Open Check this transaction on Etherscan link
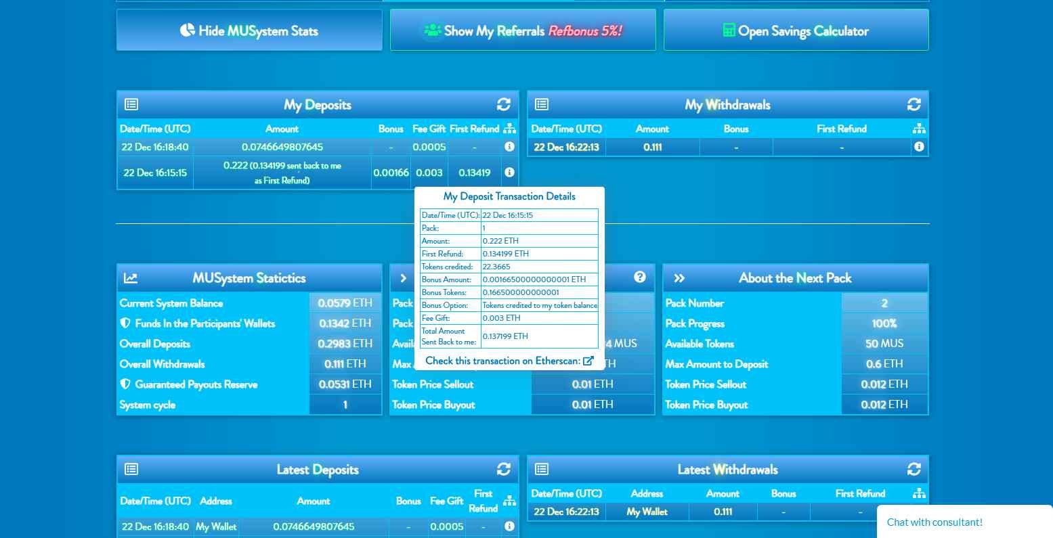This screenshot has height=538, width=1053. tap(509, 361)
